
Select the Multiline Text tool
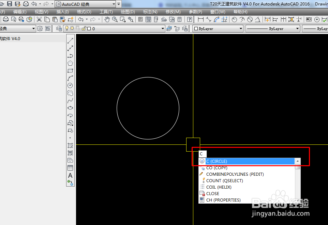(x=70, y=175)
